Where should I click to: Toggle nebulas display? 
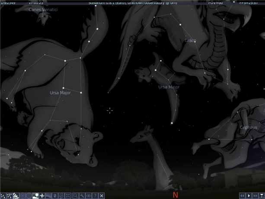click(55, 196)
